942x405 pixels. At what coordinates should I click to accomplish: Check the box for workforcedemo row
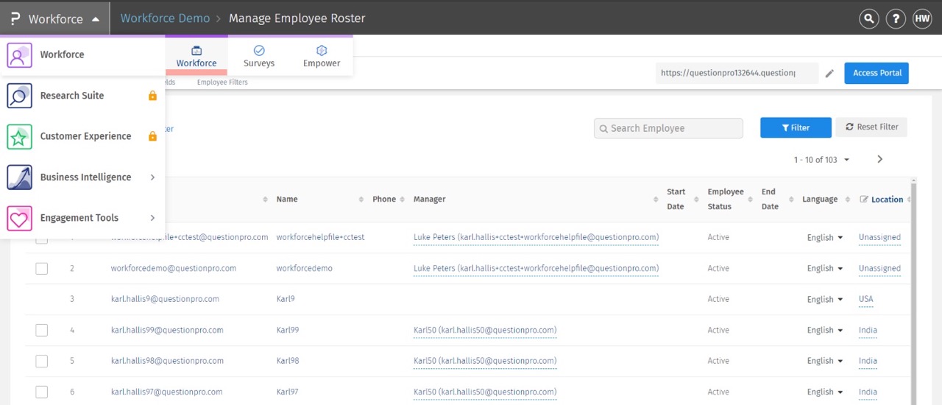pyautogui.click(x=42, y=269)
